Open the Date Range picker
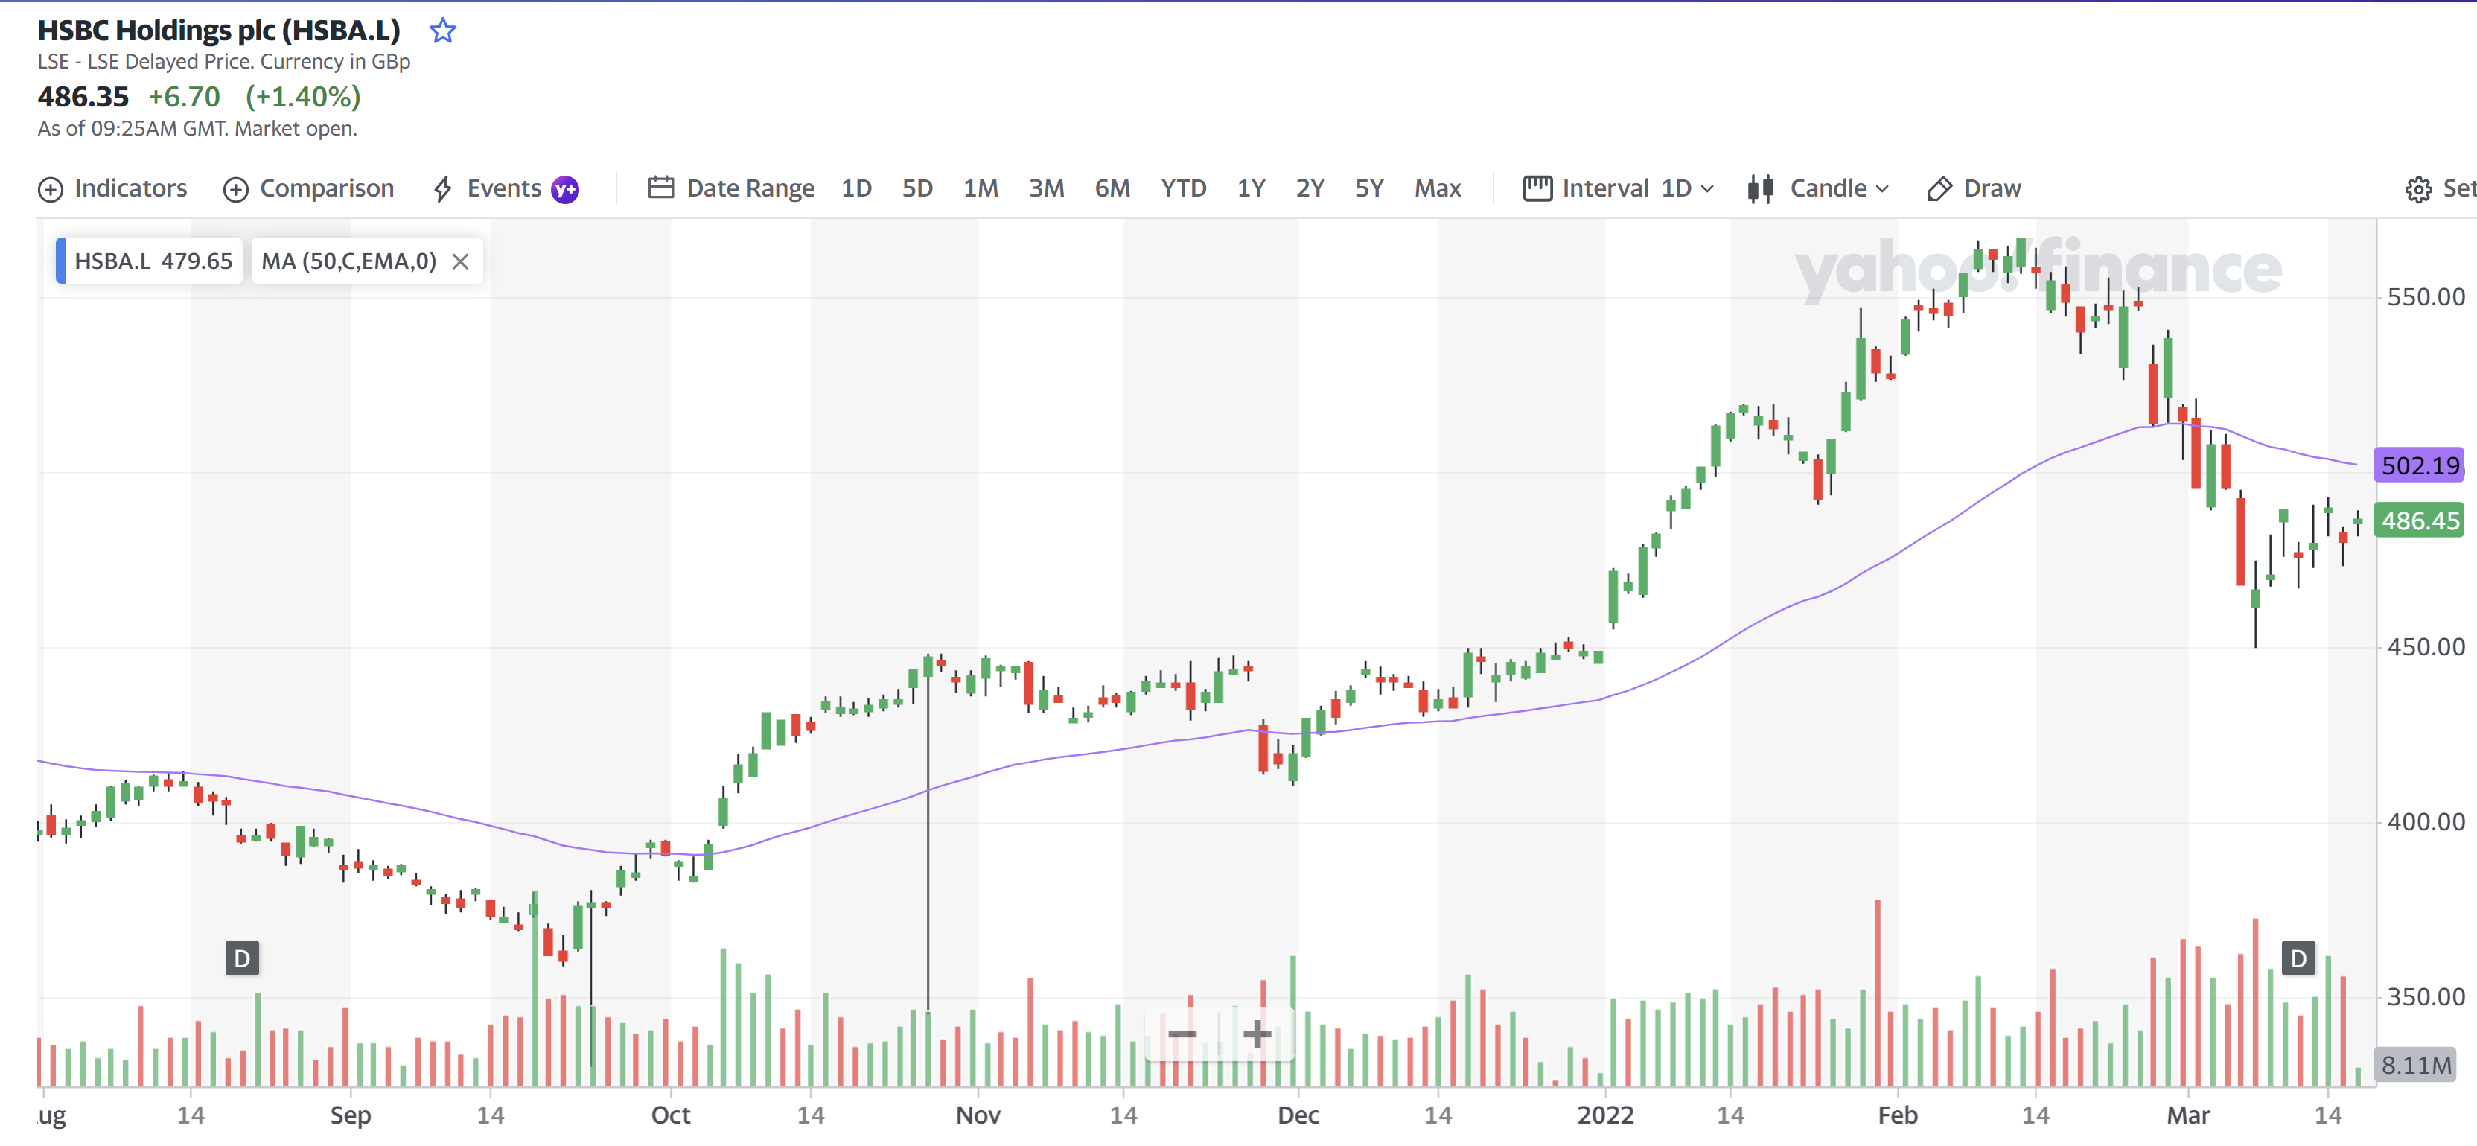2477x1146 pixels. coord(731,188)
